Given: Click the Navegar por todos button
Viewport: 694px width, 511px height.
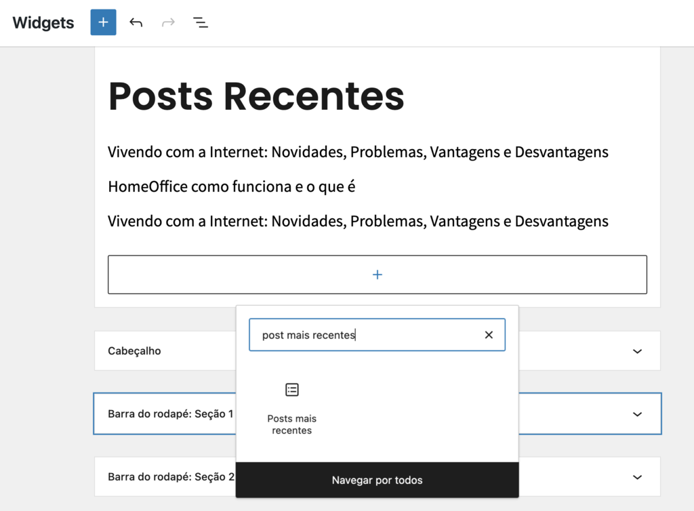Looking at the screenshot, I should pos(377,480).
